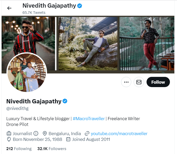Open the circular profile picture
Image resolution: width=177 pixels, height=154 pixels.
[x=27, y=72]
